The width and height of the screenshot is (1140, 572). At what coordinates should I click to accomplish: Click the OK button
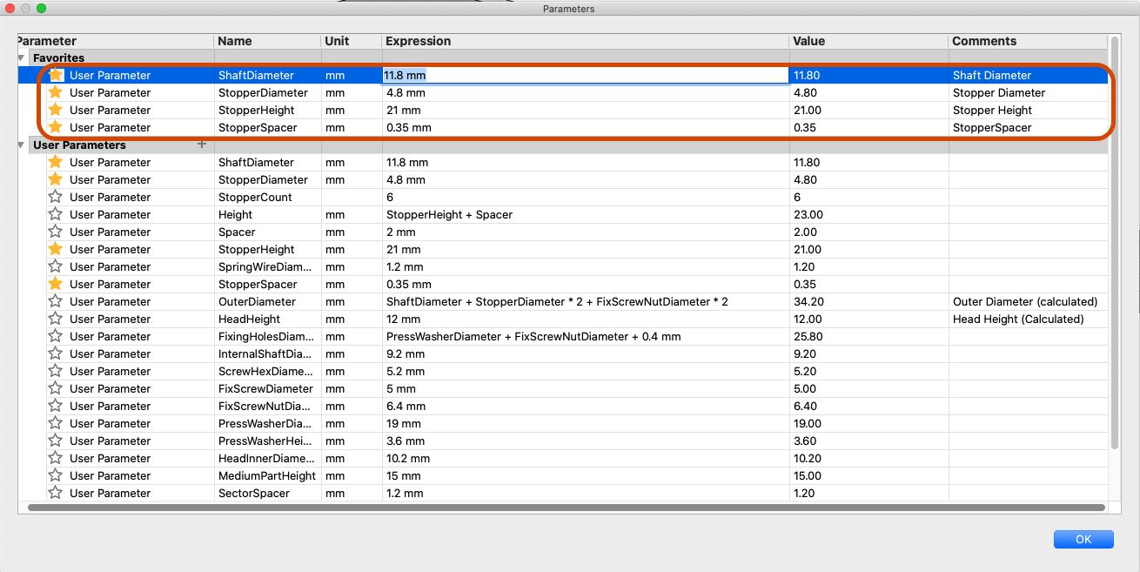1083,539
